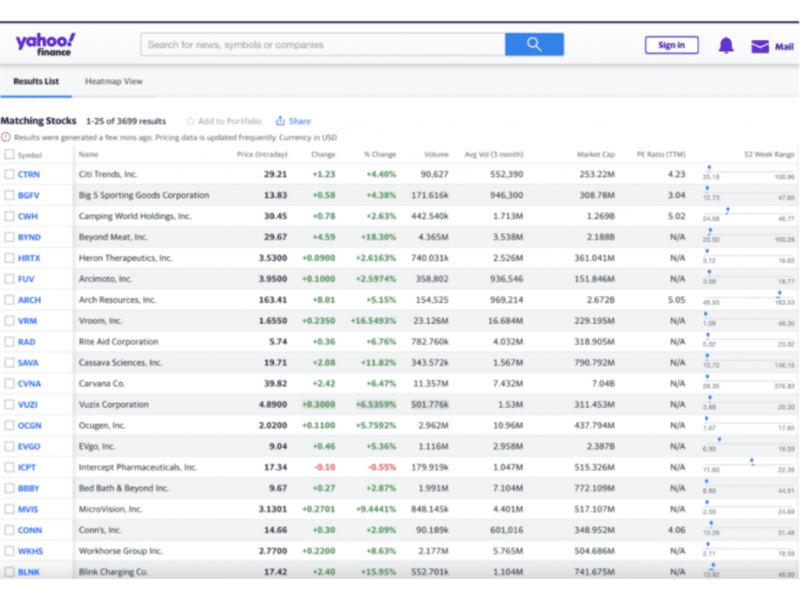Check the CVNA row checkbox
Screen dimensions: 801x598
pos(9,384)
